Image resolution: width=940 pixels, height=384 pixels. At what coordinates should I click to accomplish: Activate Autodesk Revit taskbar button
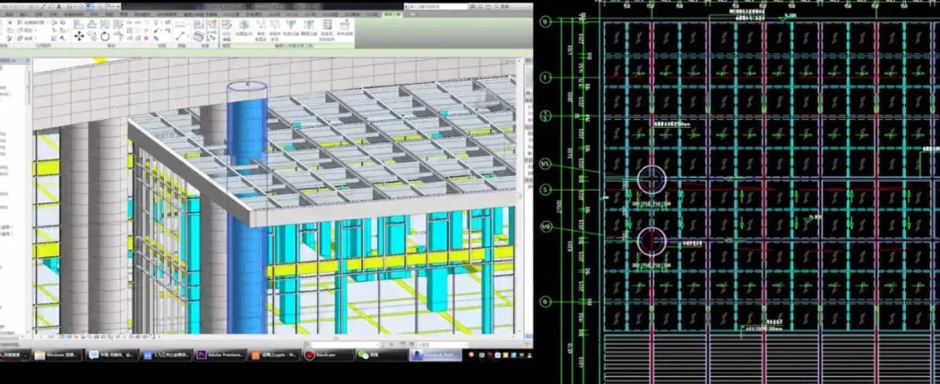click(x=436, y=354)
